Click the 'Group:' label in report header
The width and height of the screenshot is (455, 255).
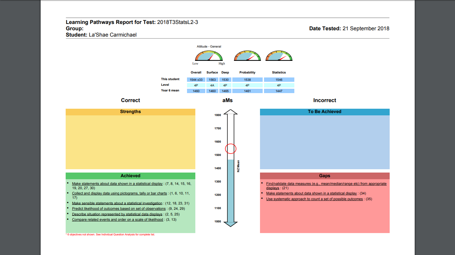click(x=75, y=29)
